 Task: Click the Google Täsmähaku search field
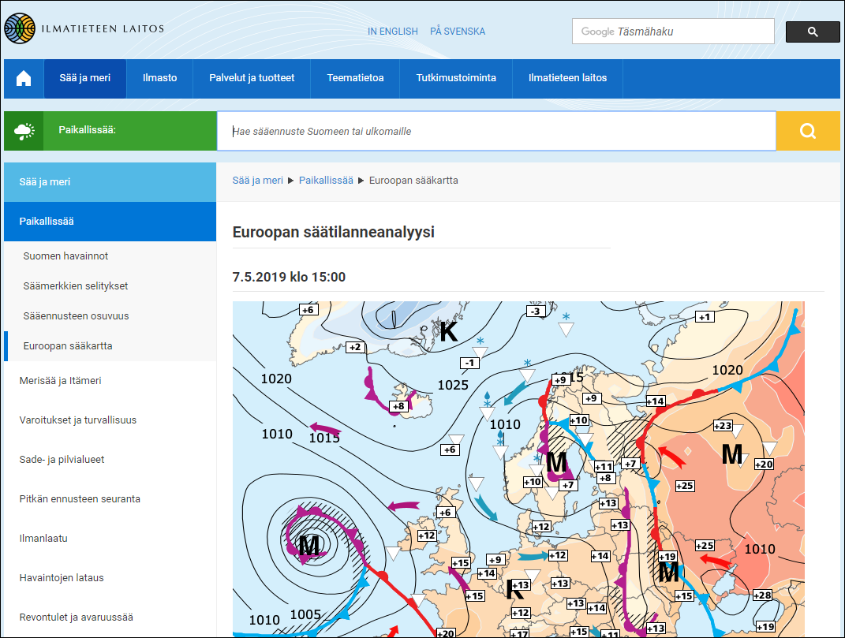point(673,32)
